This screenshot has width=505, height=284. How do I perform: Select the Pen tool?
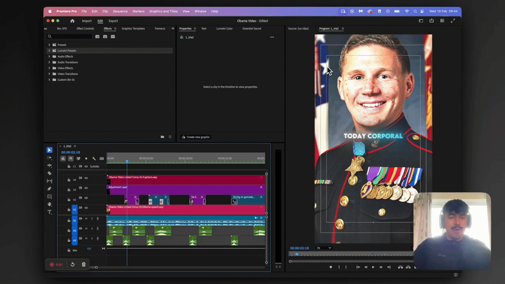tap(49, 189)
